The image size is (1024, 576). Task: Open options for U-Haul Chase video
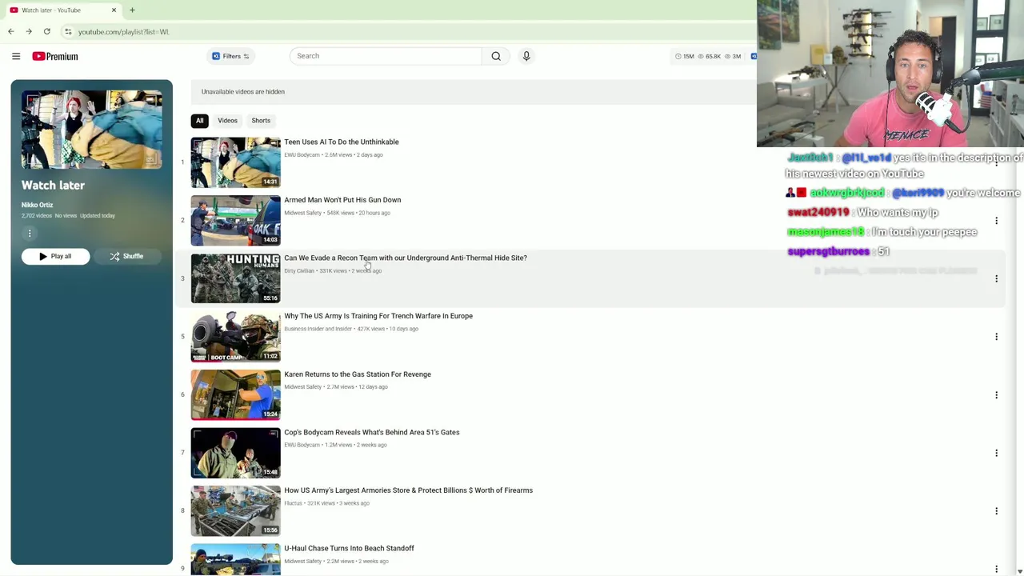[996, 569]
